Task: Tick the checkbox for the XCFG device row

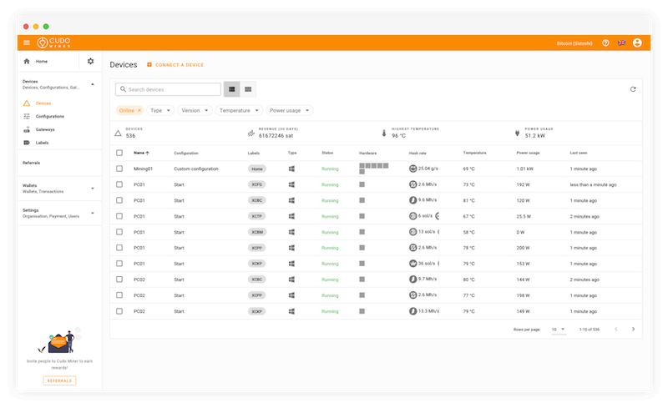Action: click(119, 184)
